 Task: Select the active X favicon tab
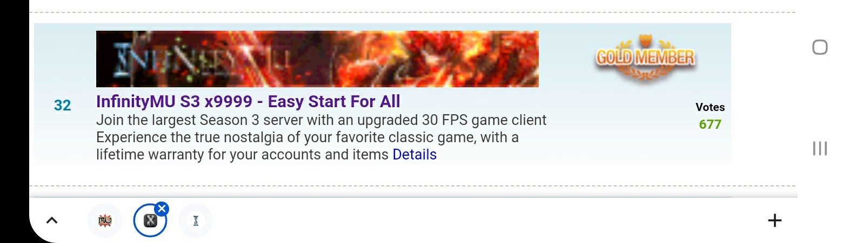(x=150, y=220)
